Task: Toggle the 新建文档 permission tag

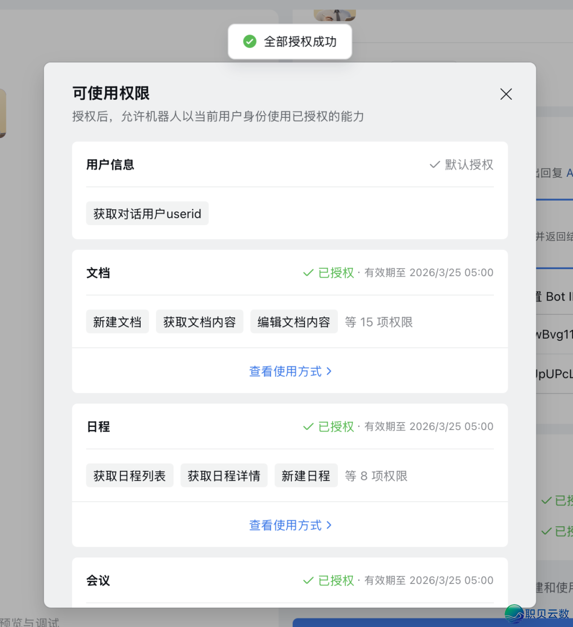Action: pyautogui.click(x=117, y=321)
